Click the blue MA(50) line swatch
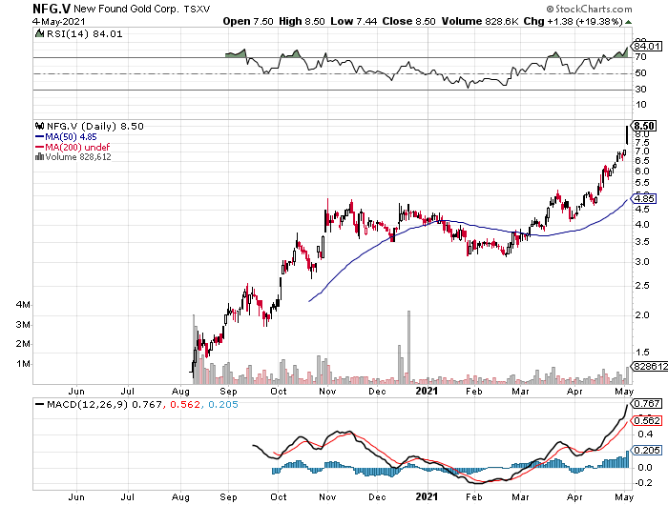 (x=40, y=137)
